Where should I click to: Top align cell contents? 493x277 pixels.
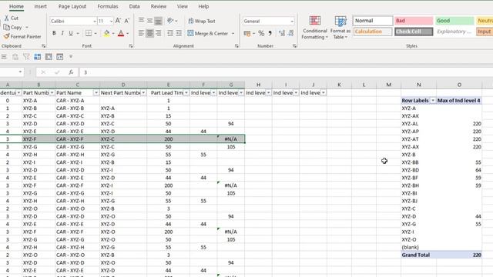[x=141, y=21]
